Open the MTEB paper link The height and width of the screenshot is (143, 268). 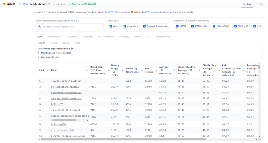[150, 12]
